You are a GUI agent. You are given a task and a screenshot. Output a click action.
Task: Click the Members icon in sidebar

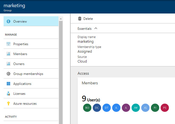[8, 54]
